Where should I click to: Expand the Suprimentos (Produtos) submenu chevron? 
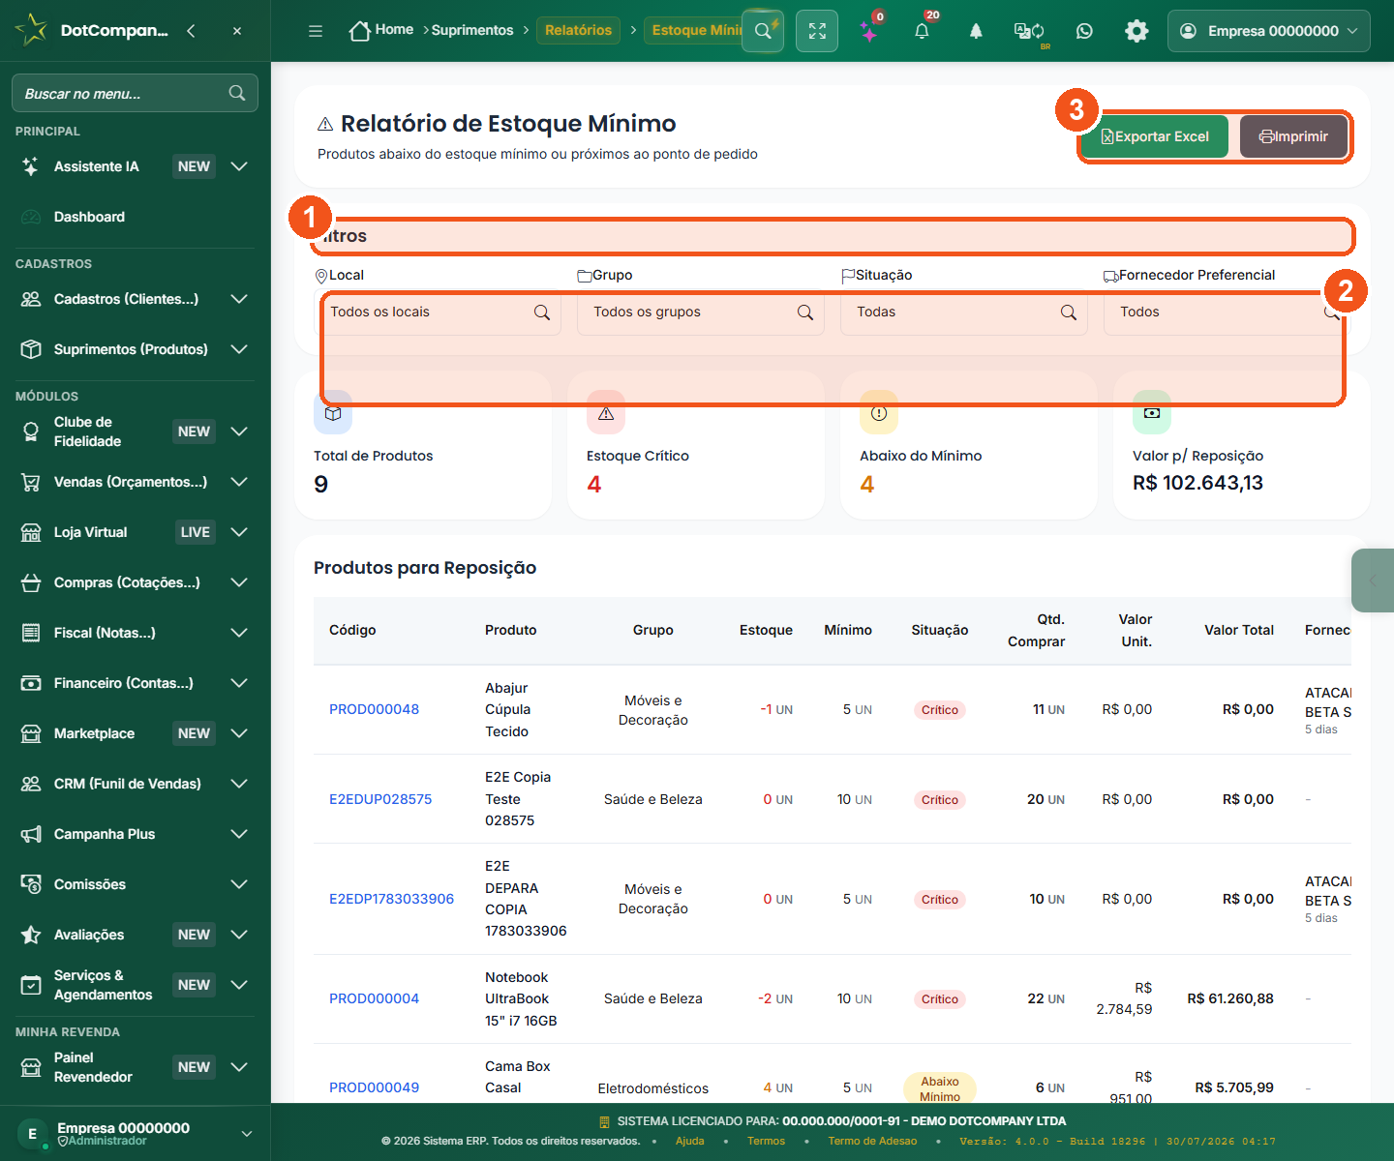pyautogui.click(x=239, y=349)
